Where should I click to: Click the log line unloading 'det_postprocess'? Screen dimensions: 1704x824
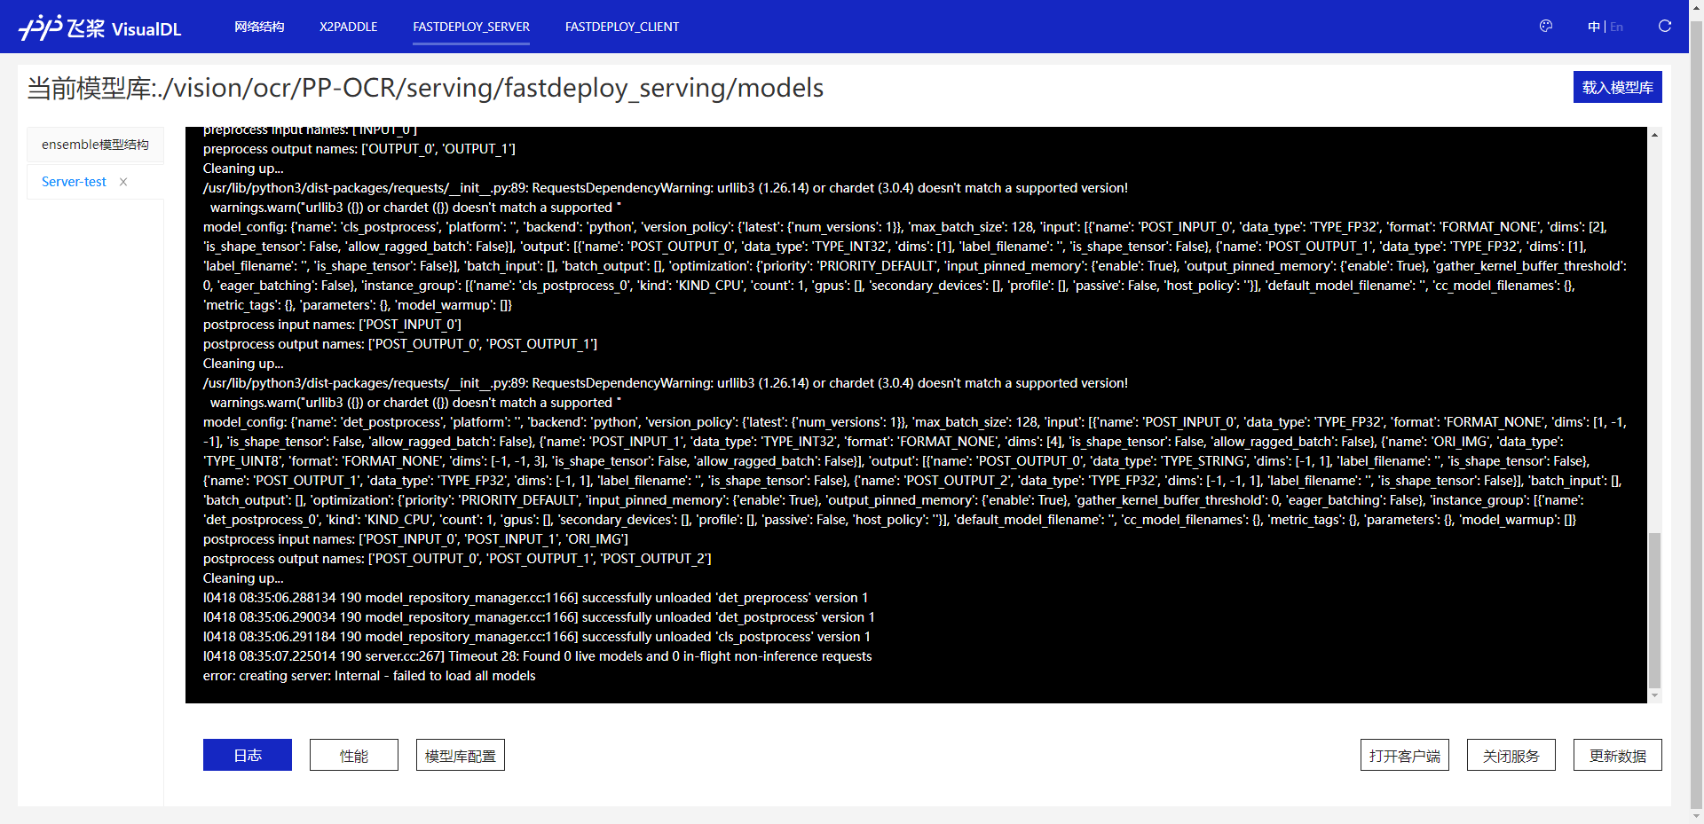coord(539,617)
